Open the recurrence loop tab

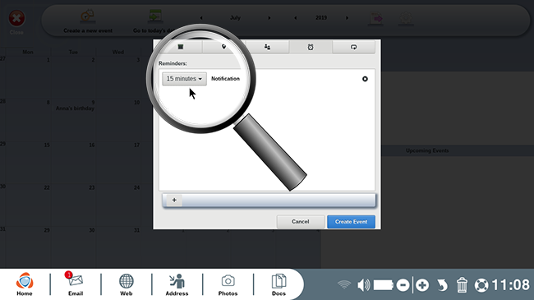click(x=353, y=47)
